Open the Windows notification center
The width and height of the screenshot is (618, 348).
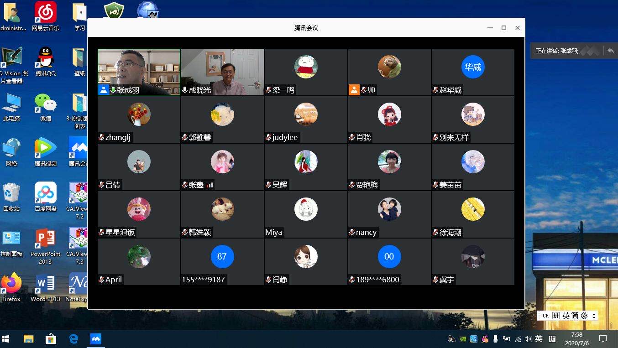point(603,339)
